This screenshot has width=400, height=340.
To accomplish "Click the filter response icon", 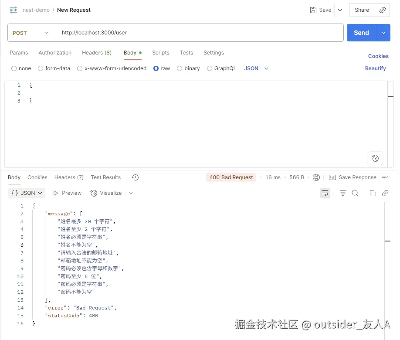I will [x=342, y=193].
